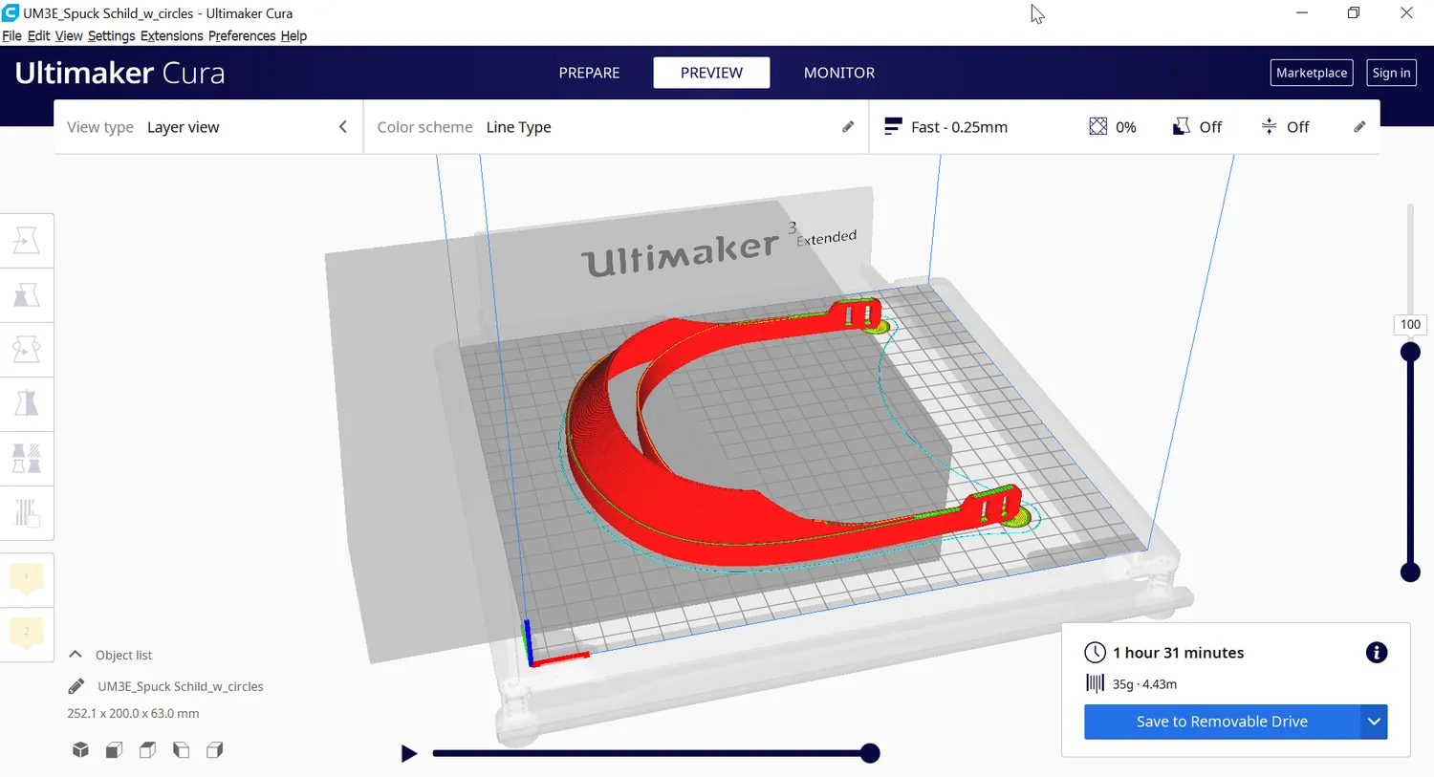Viewport: 1434px width, 777px height.
Task: Open the Extensions menu
Action: click(x=172, y=36)
